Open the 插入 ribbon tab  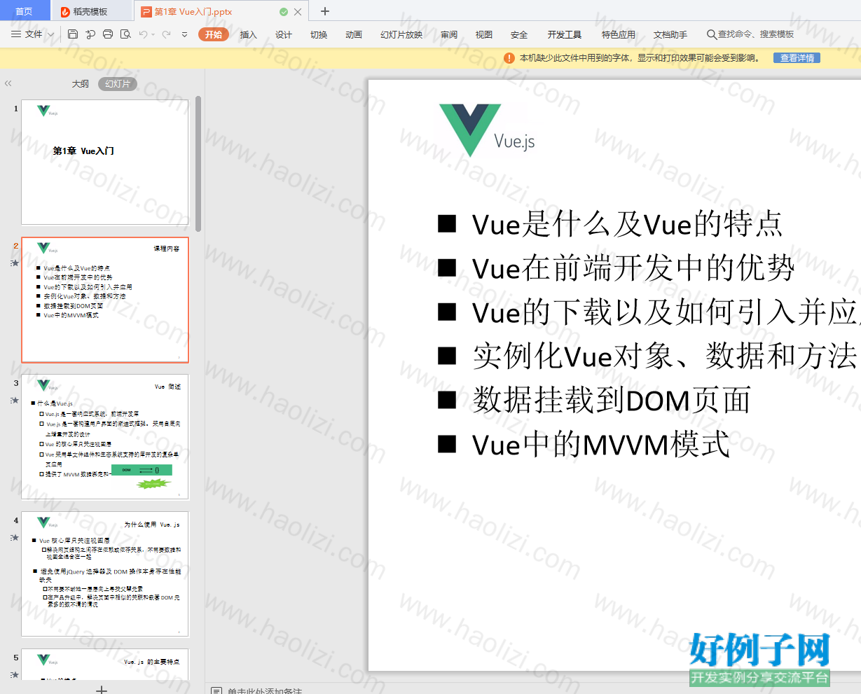click(x=249, y=34)
